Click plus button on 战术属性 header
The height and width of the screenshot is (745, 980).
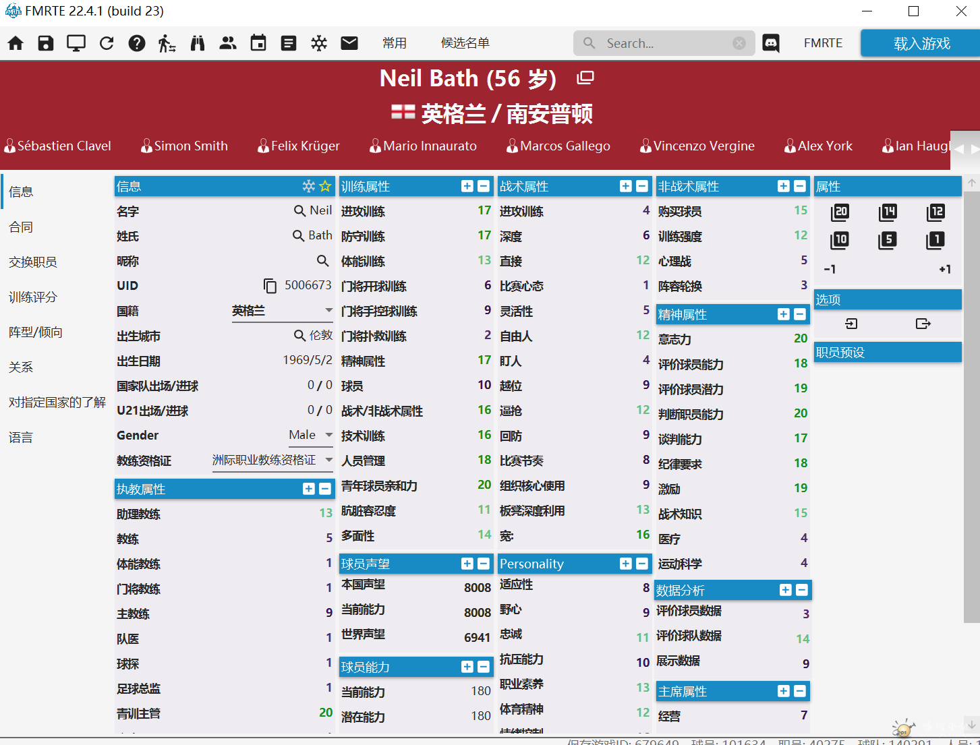tap(626, 186)
